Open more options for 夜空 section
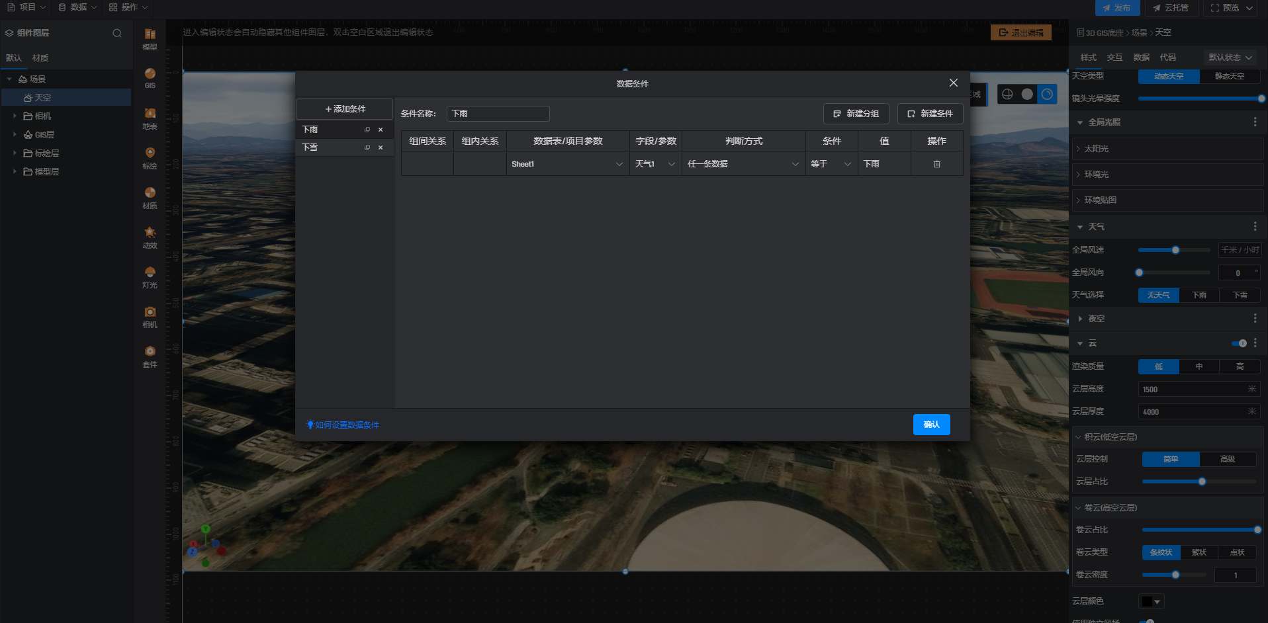The height and width of the screenshot is (623, 1268). [x=1255, y=318]
